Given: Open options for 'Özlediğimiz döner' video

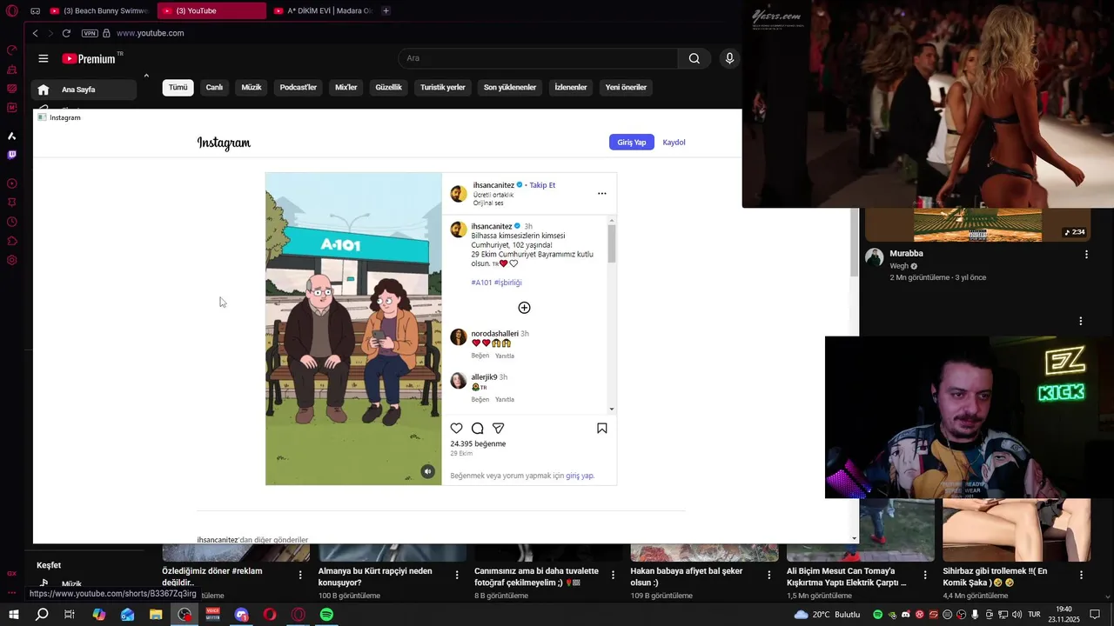Looking at the screenshot, I should (300, 575).
